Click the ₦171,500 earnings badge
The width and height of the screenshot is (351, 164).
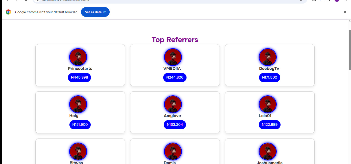[270, 78]
